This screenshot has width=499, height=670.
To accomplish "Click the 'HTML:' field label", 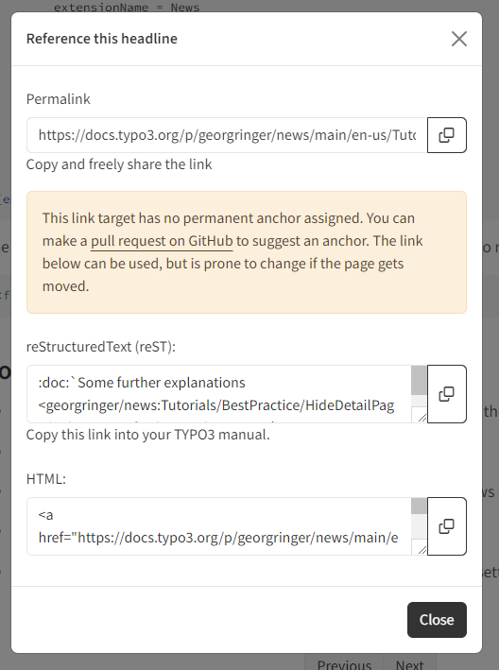I will click(x=46, y=479).
